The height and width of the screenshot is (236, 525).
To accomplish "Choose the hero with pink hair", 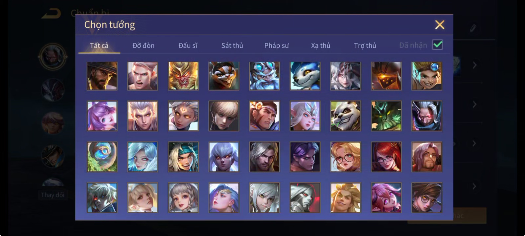I will pos(386,198).
